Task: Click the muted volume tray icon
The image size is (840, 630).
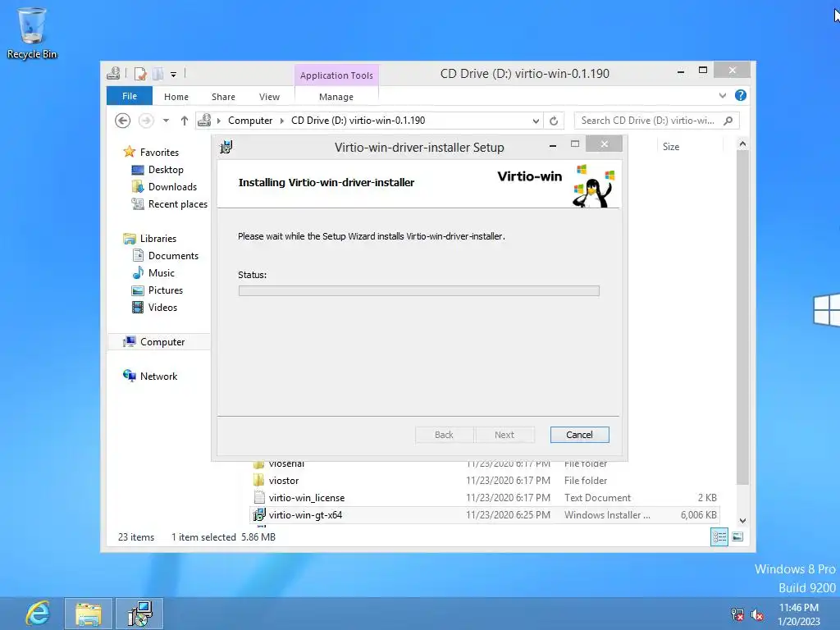Action: 757,614
